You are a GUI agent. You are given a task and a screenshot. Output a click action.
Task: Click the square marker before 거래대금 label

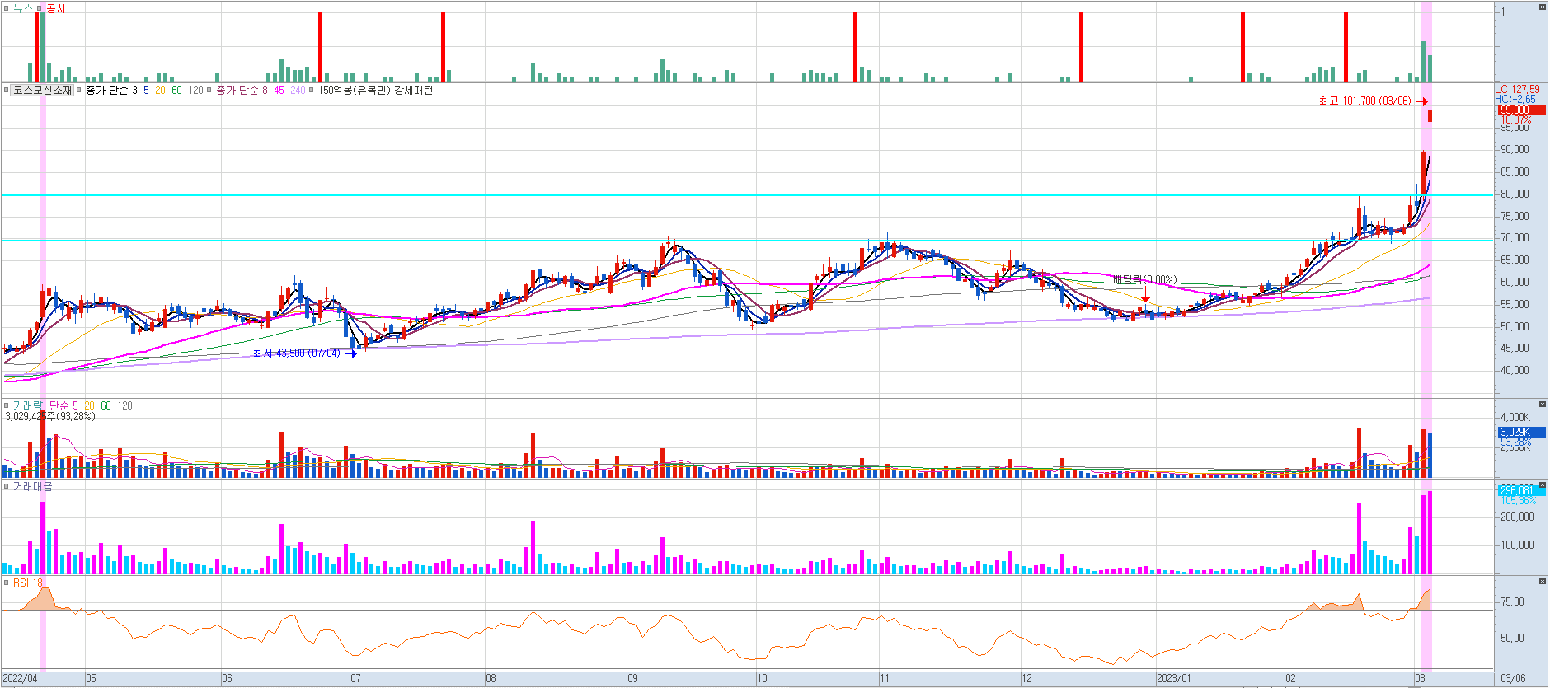point(7,486)
